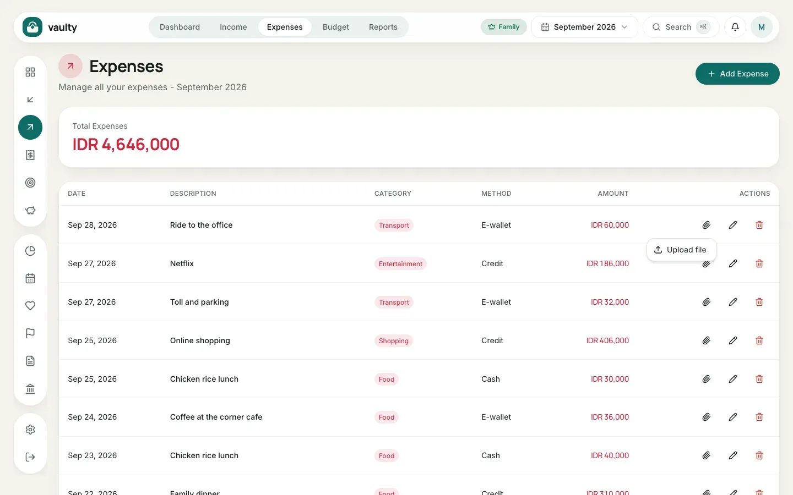793x495 pixels.
Task: Click the IDR 186,000 amount
Action: pos(607,263)
